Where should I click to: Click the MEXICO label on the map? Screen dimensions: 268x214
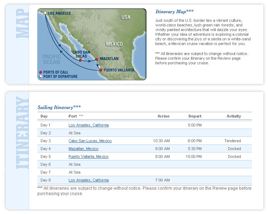click(114, 44)
